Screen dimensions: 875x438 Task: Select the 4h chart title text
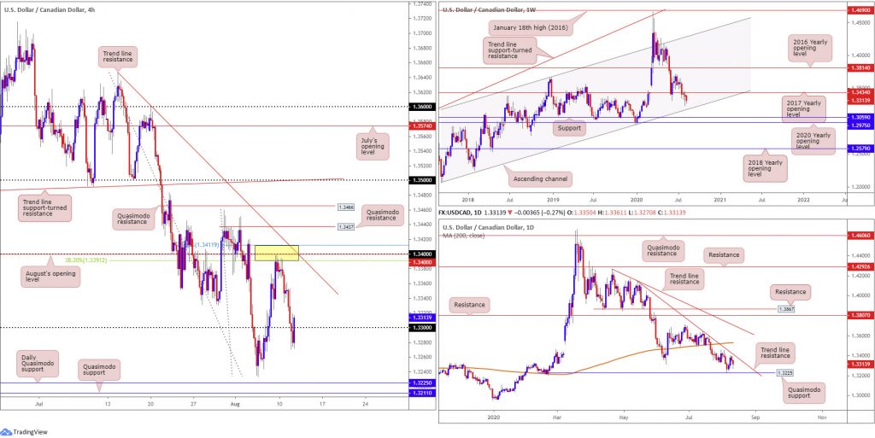pos(49,9)
